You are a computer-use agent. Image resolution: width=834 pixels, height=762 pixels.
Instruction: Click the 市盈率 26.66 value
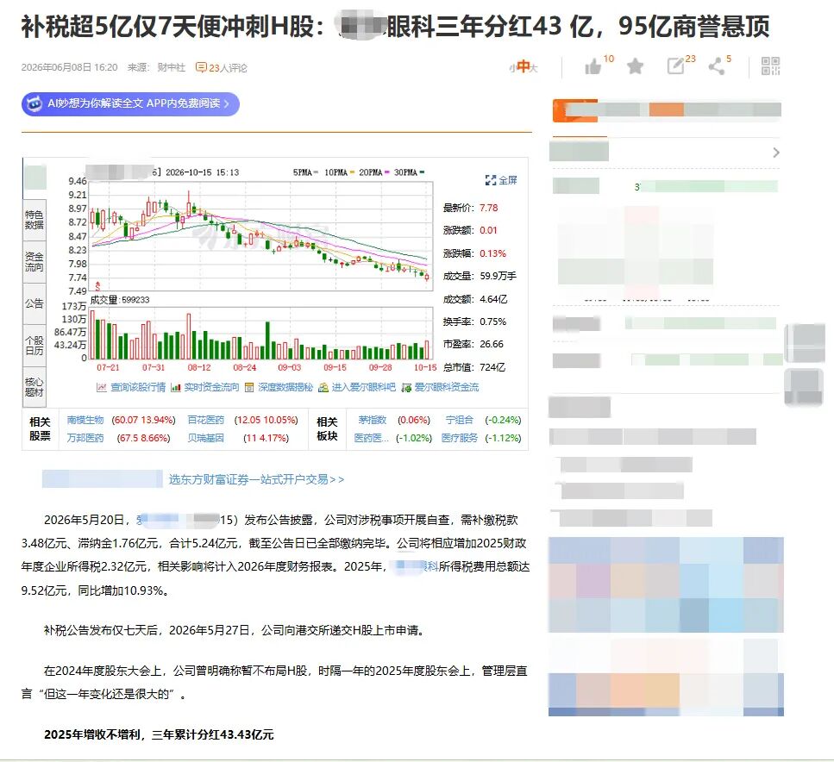tap(492, 344)
